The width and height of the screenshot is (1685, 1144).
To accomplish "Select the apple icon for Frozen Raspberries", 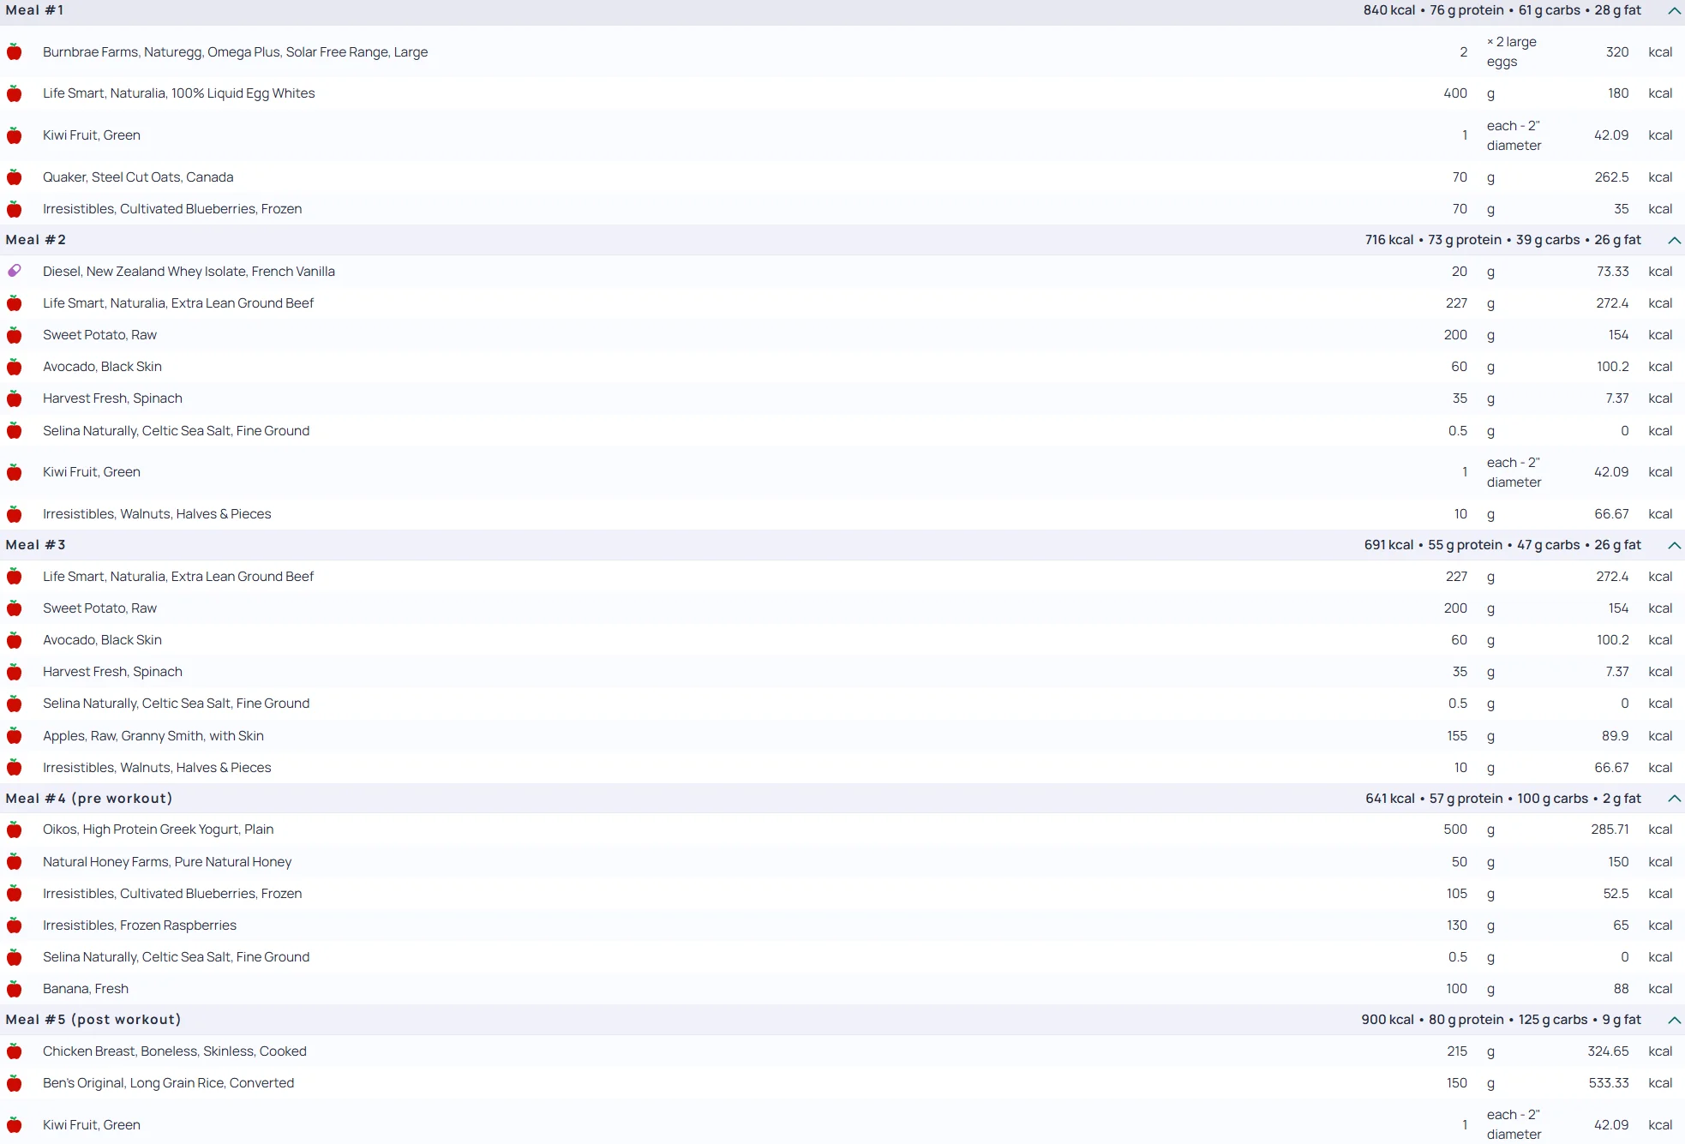I will pos(15,925).
